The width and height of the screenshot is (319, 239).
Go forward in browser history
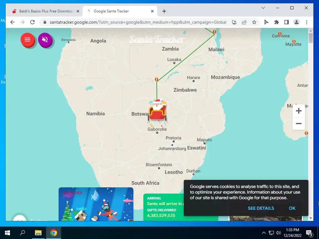[22, 22]
